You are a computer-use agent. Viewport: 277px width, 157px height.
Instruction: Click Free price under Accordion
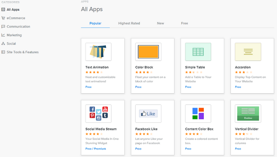(238, 87)
